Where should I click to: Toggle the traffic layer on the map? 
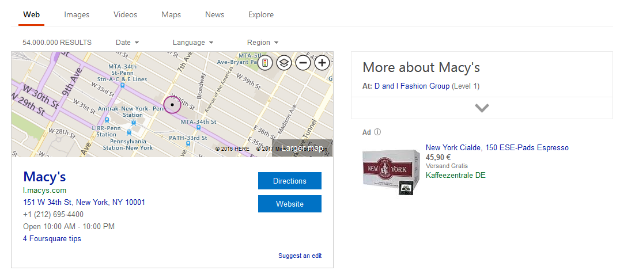pyautogui.click(x=265, y=62)
